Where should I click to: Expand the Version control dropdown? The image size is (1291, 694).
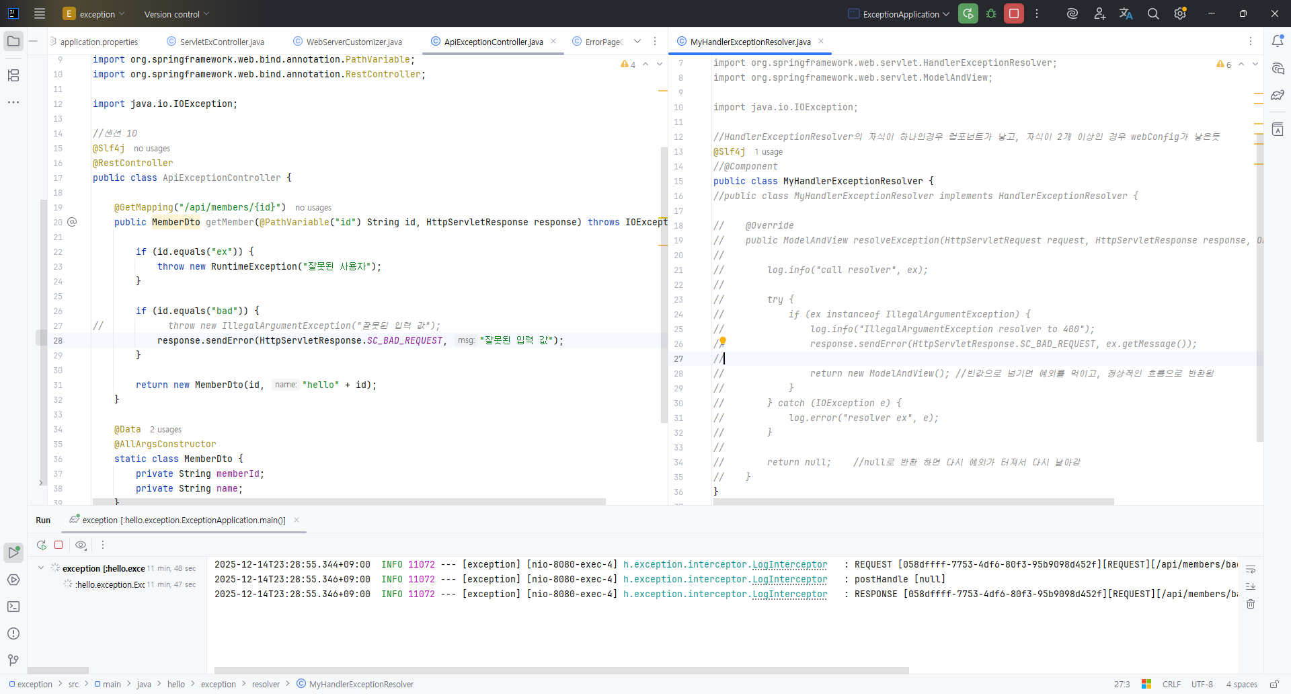click(177, 14)
